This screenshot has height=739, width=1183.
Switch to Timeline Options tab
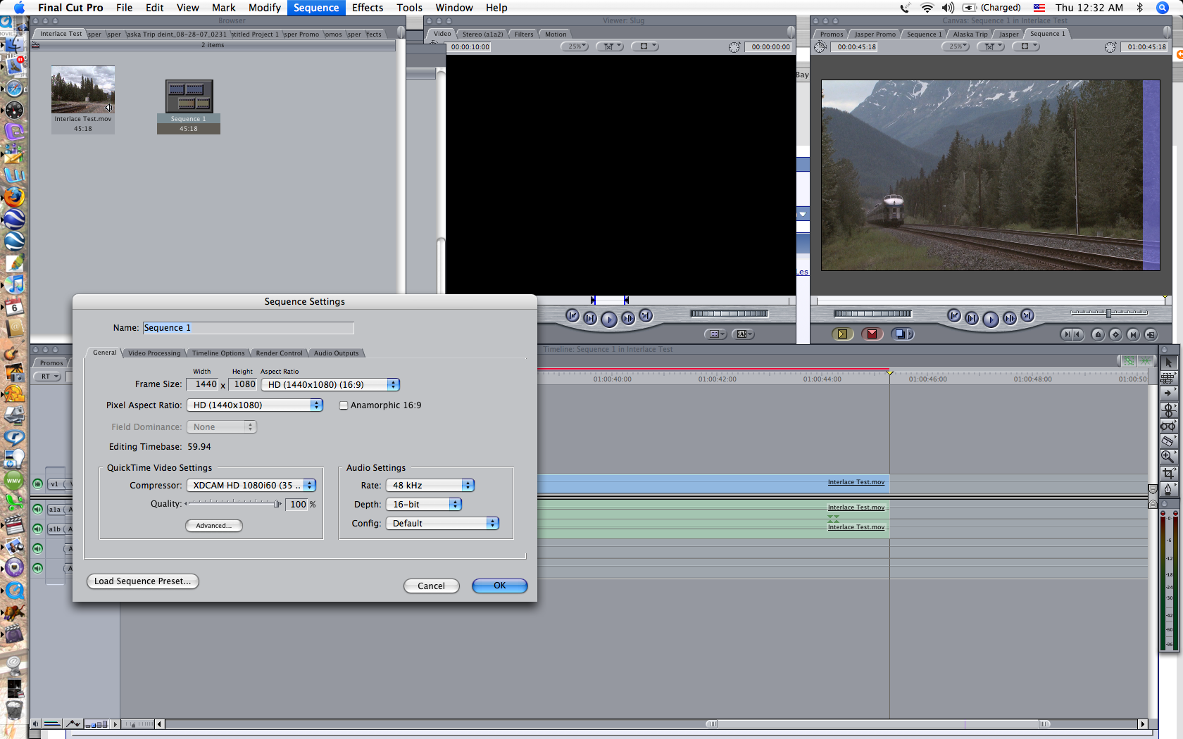pos(218,353)
